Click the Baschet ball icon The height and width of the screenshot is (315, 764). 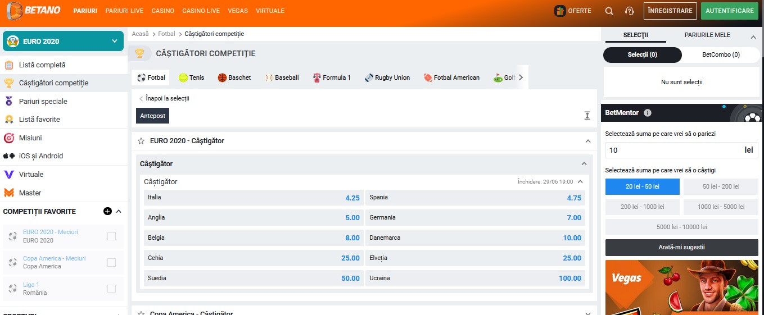tap(222, 77)
